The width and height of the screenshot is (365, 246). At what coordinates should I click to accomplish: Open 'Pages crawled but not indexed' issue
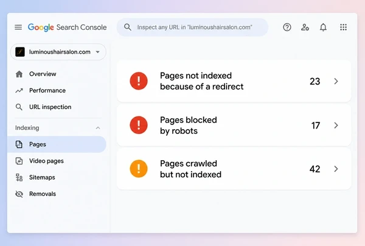pos(234,169)
